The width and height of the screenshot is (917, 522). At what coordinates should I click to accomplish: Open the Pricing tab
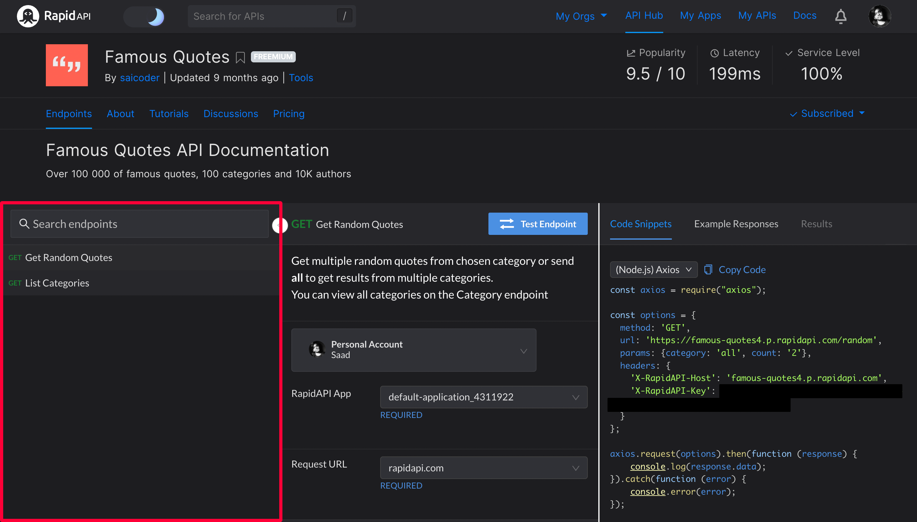[x=289, y=114]
